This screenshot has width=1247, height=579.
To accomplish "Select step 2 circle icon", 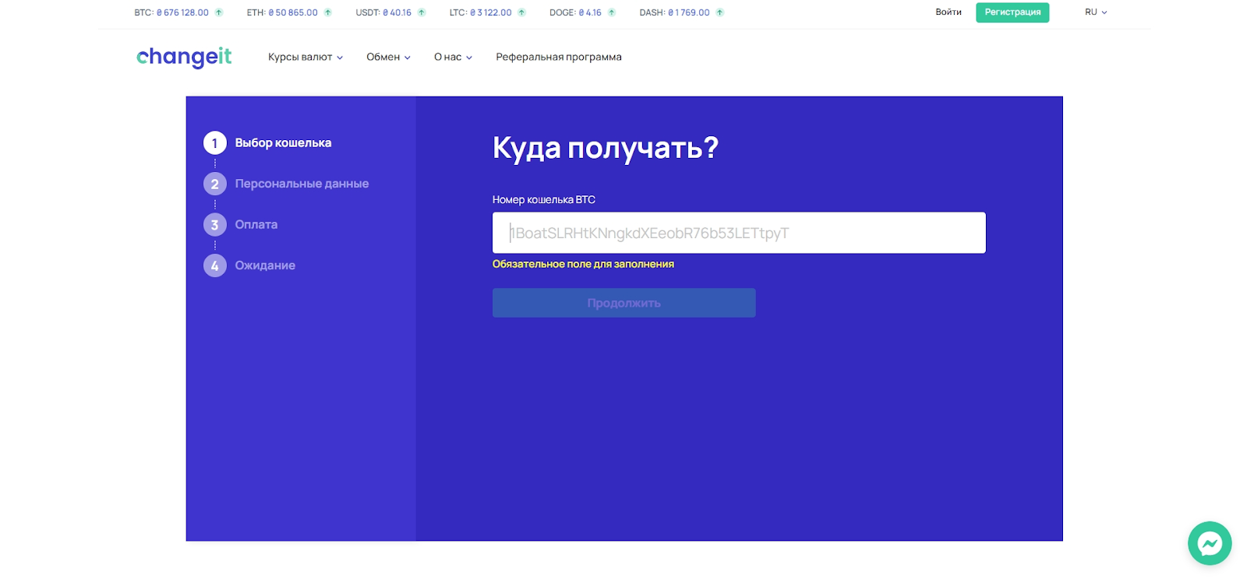I will [x=215, y=184].
